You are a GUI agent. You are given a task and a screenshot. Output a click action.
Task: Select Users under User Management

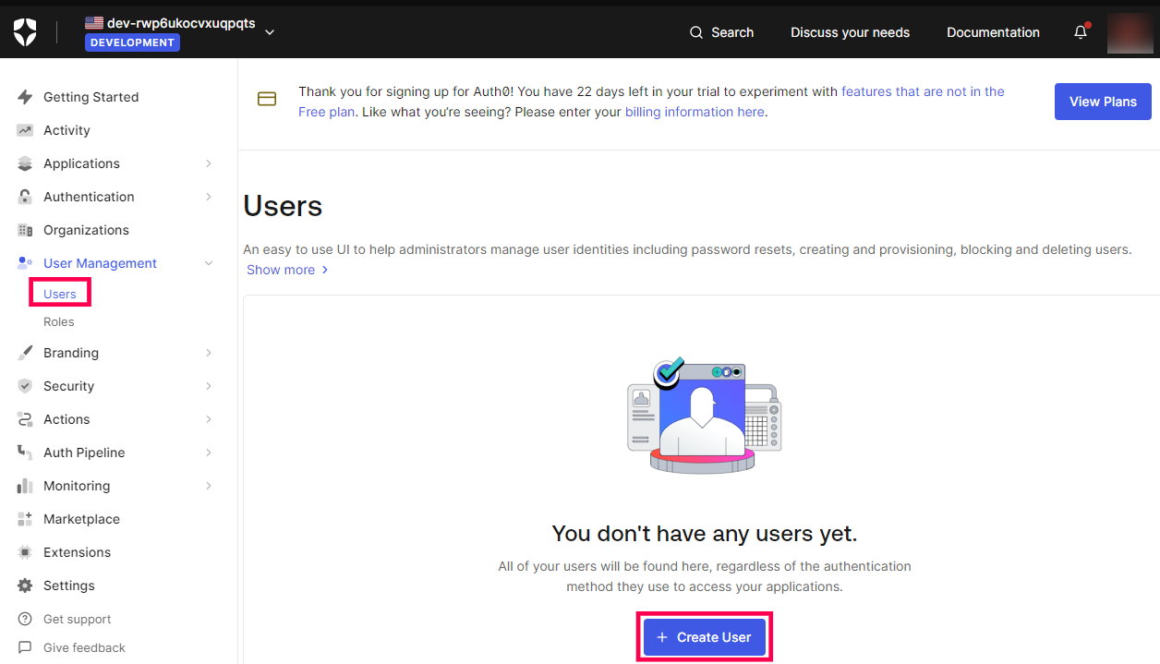coord(60,294)
